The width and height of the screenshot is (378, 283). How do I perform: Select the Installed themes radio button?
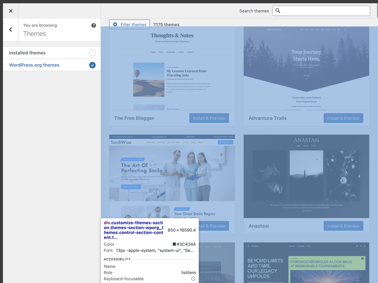point(92,53)
